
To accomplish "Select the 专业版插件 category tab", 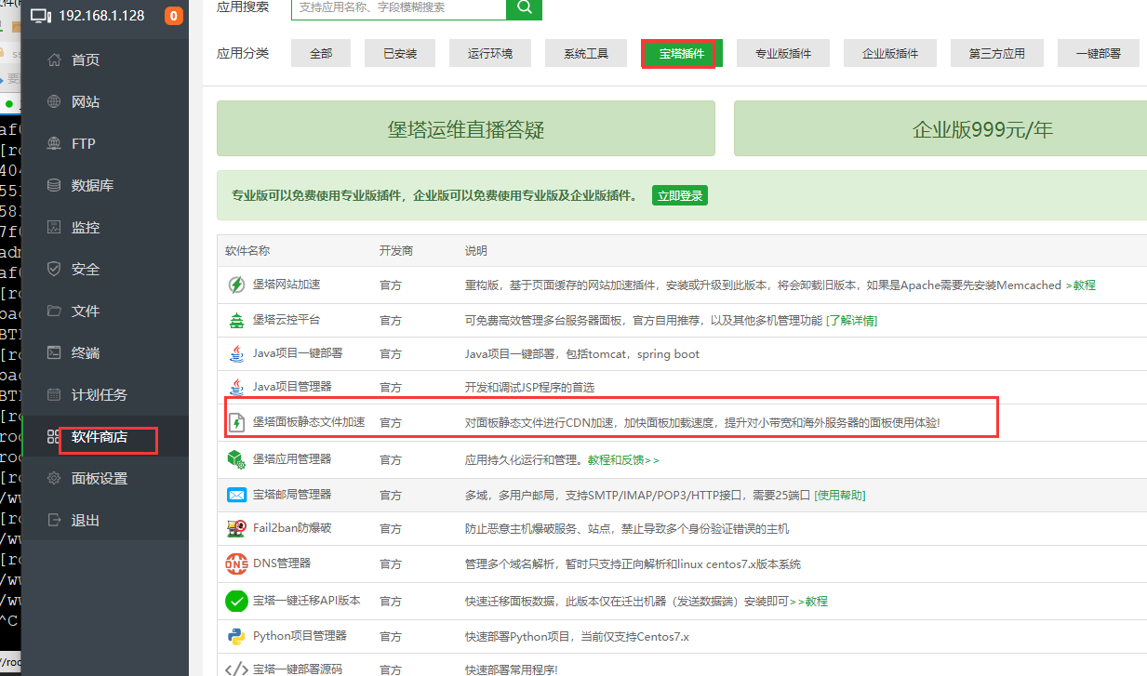I will 783,54.
